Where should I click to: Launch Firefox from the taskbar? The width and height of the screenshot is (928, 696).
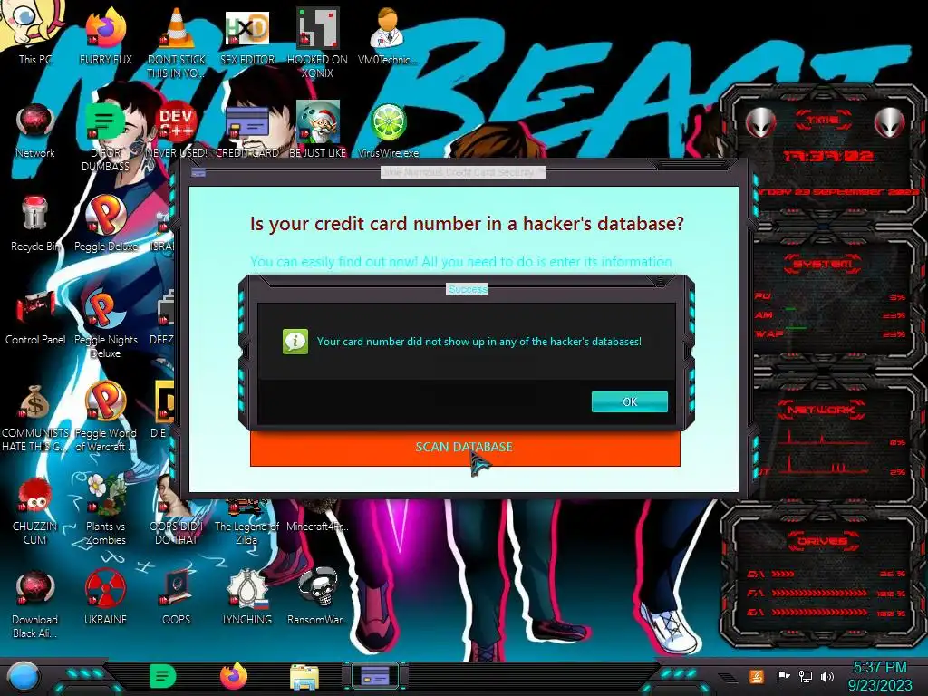pyautogui.click(x=234, y=676)
